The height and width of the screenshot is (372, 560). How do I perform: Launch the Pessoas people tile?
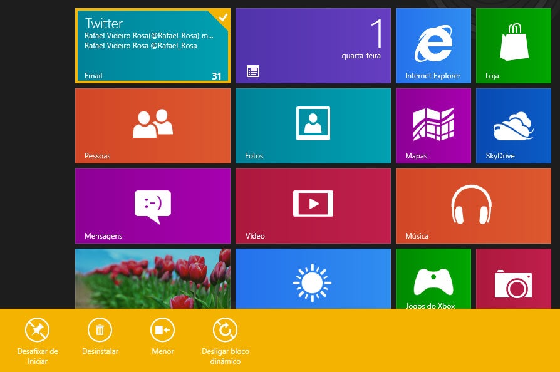pos(152,126)
